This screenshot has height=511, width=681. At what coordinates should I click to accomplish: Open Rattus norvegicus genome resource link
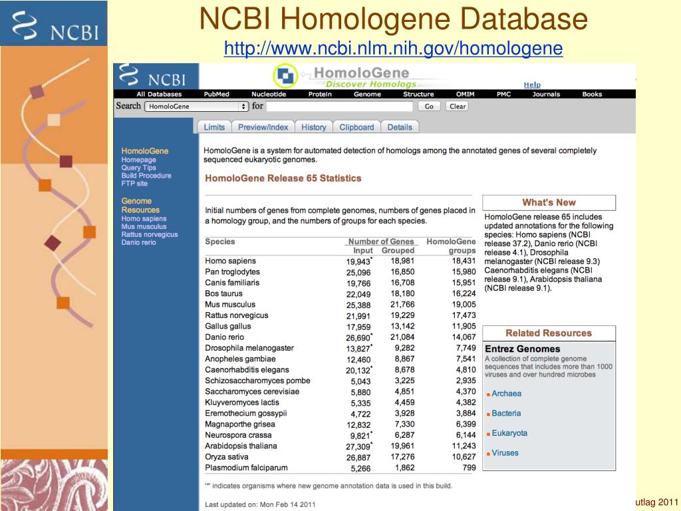click(x=150, y=234)
